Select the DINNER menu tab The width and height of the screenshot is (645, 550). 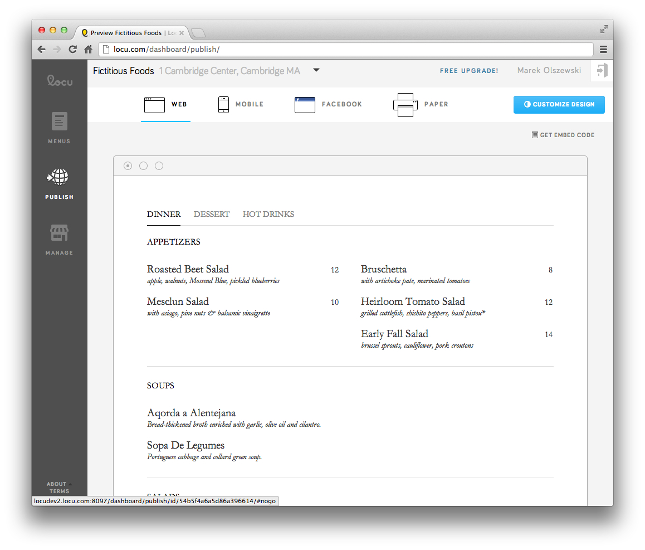[164, 214]
